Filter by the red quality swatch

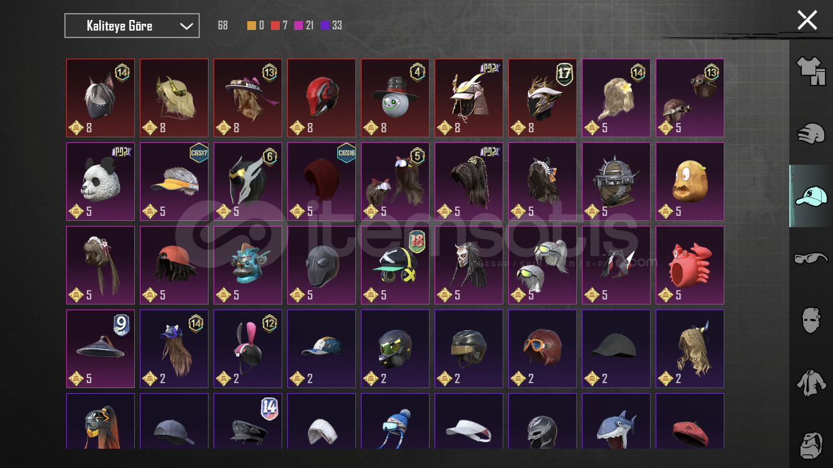click(275, 26)
